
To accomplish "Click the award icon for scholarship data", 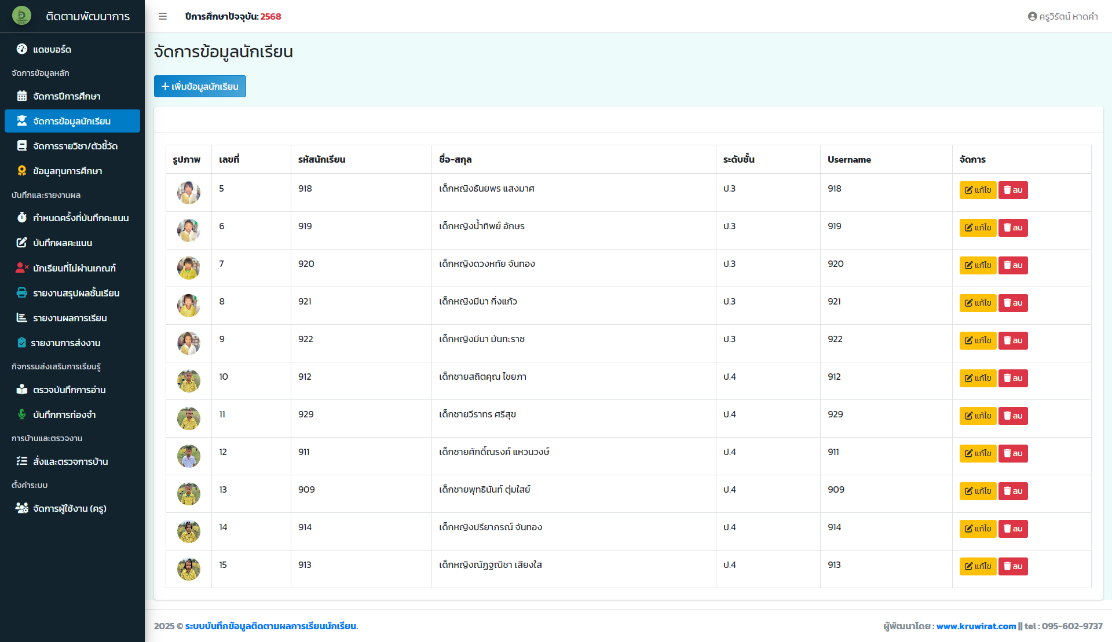I will [x=22, y=171].
